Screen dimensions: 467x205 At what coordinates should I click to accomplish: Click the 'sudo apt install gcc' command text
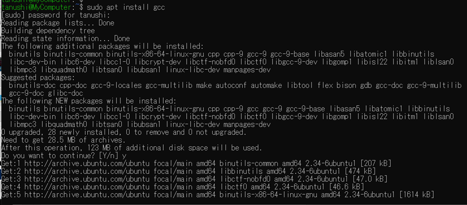pos(126,7)
